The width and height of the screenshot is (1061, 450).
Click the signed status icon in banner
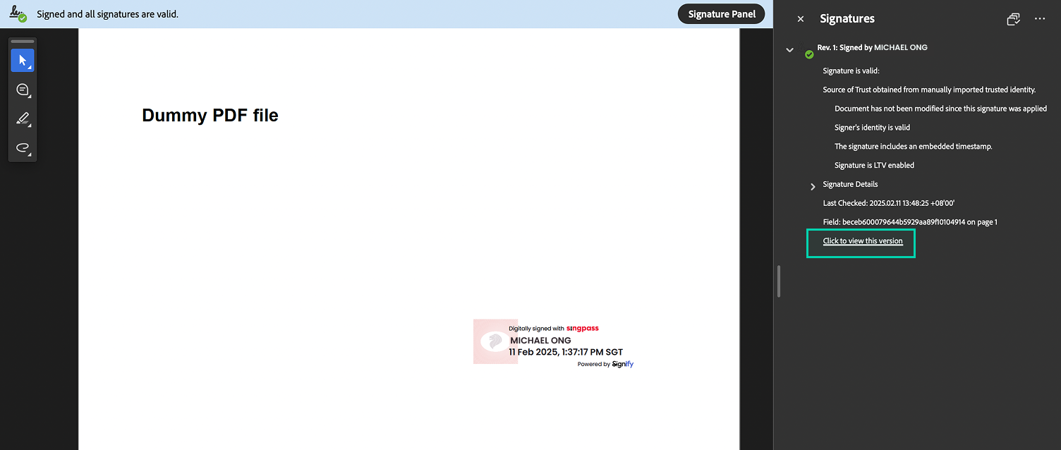pos(18,14)
